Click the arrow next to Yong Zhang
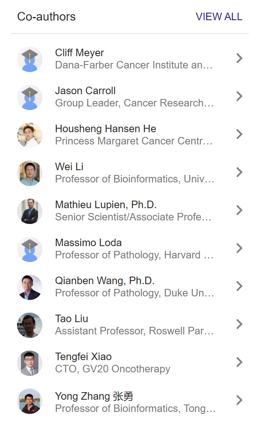Screen dimensions: 262x425 tap(239, 400)
